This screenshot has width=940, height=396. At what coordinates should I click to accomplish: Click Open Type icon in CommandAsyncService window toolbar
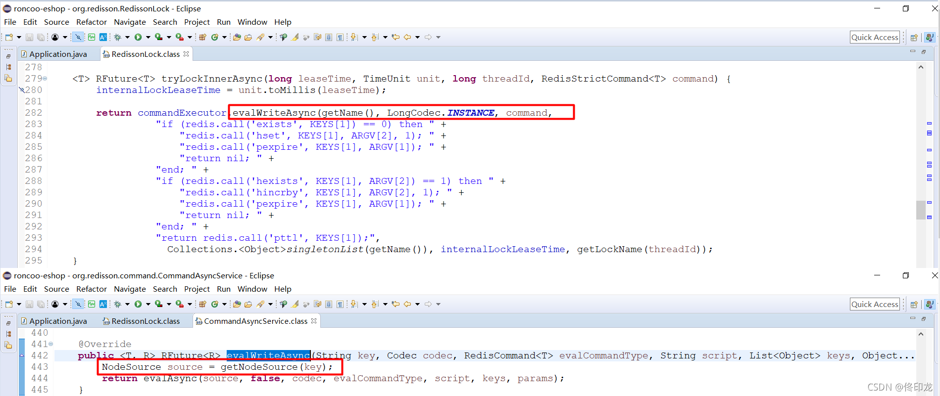[x=237, y=304]
